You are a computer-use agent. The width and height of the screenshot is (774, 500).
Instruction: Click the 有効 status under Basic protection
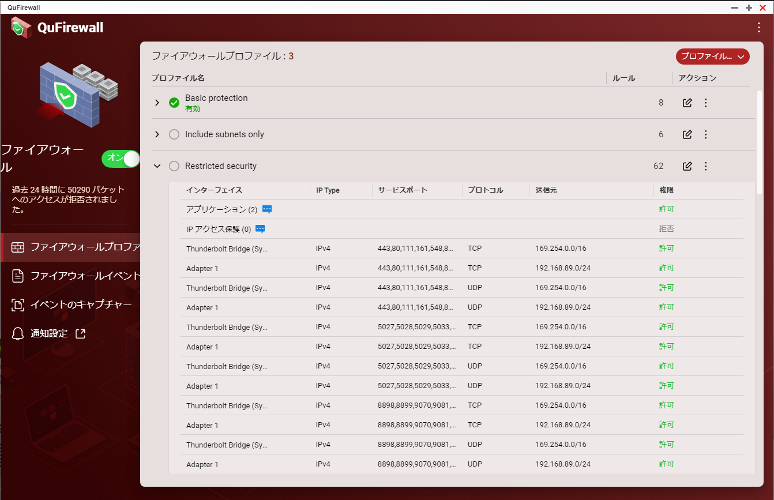pyautogui.click(x=193, y=108)
